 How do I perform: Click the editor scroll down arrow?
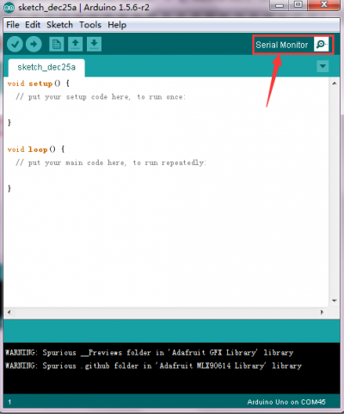click(x=335, y=301)
